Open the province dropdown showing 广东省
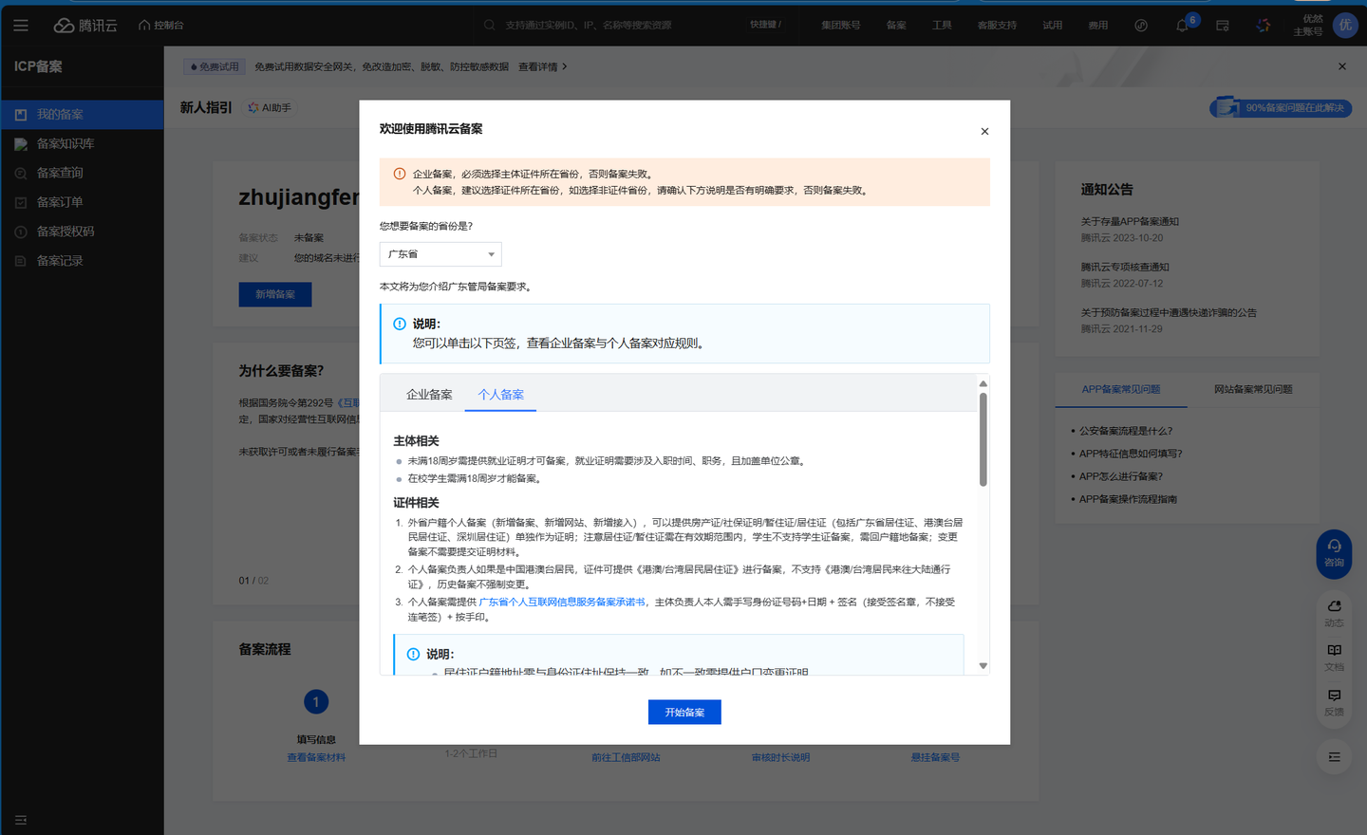This screenshot has width=1367, height=835. pyautogui.click(x=440, y=254)
